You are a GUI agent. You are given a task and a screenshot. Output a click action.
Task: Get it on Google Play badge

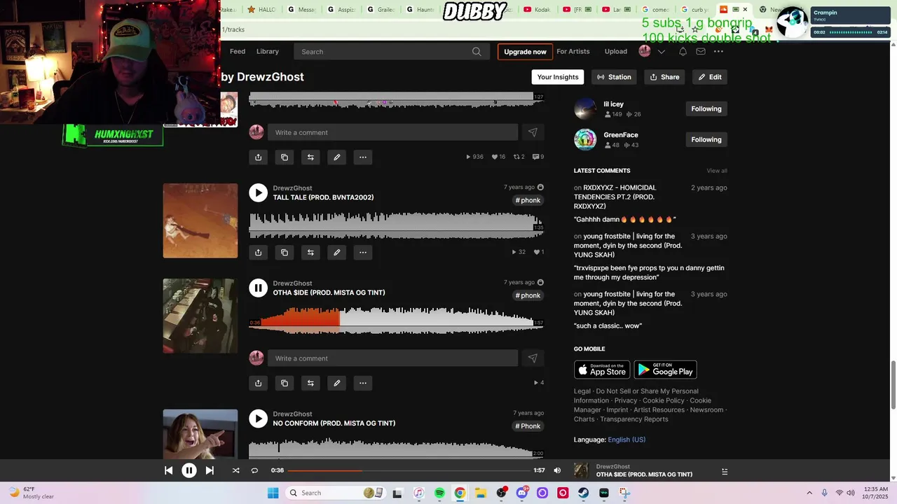pos(665,370)
